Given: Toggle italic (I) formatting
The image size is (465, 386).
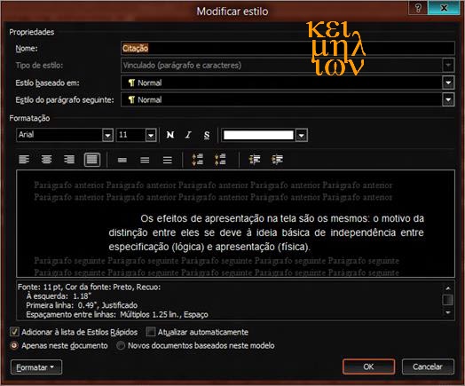Looking at the screenshot, I should click(188, 135).
